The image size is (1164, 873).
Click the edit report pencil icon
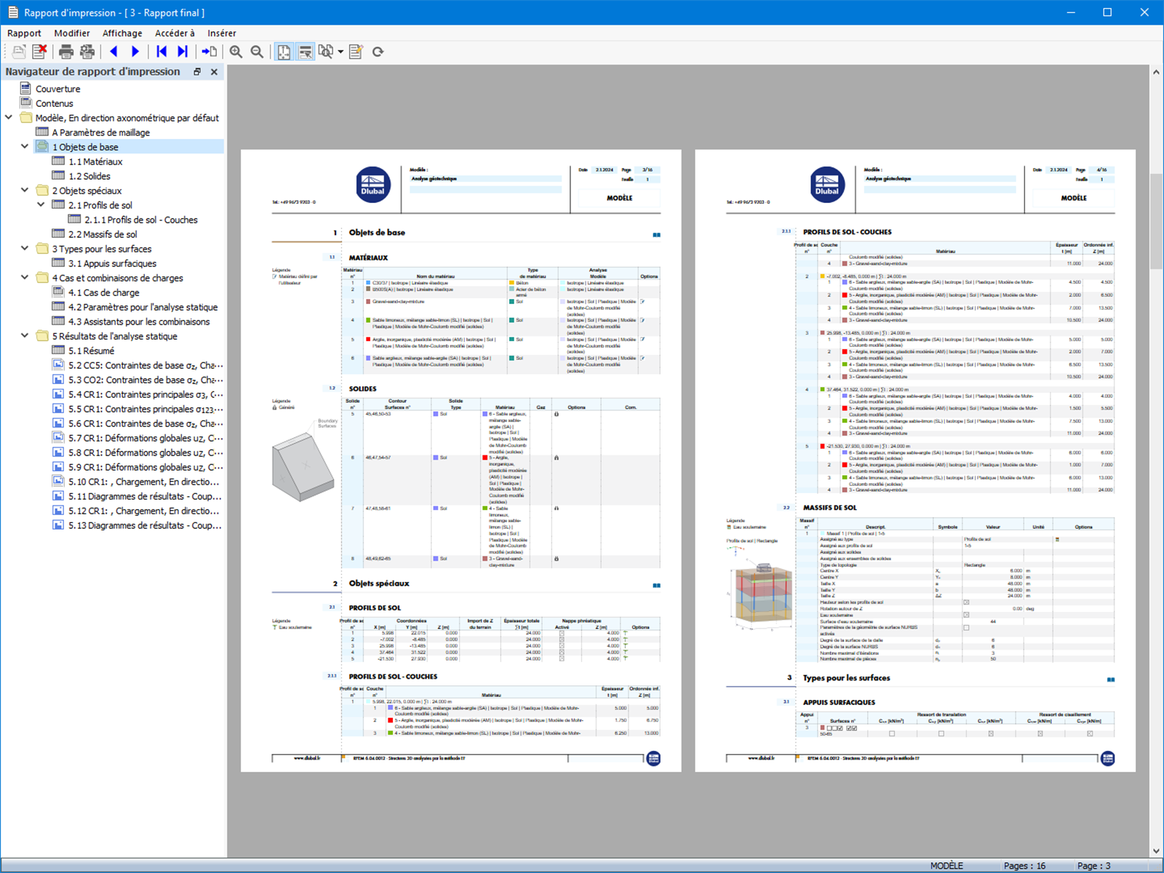(356, 52)
